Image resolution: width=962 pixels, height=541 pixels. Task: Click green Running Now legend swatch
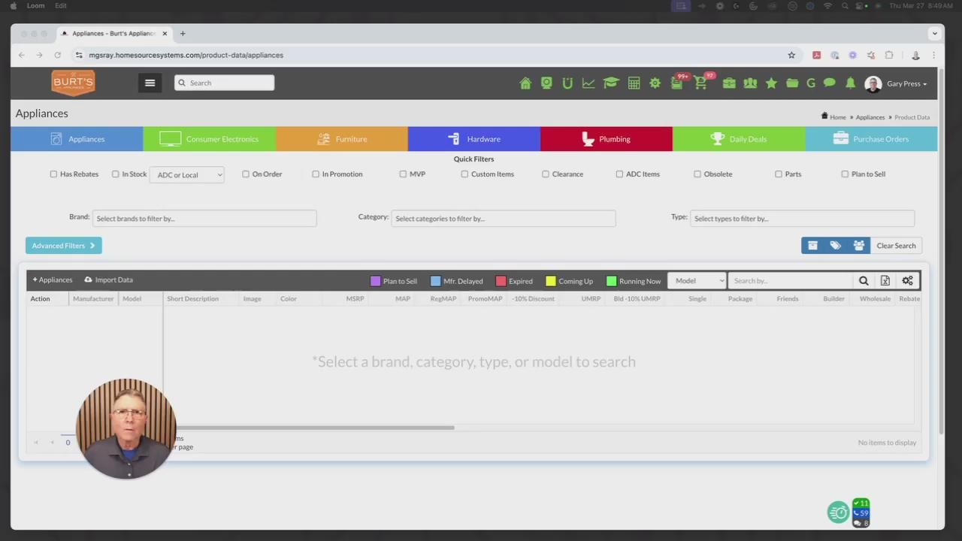pyautogui.click(x=612, y=281)
